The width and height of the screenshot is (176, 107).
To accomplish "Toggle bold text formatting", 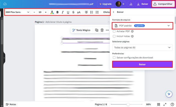I will point(57,12).
